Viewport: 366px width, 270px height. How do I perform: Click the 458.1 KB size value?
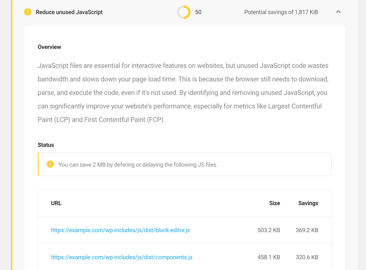pos(269,257)
